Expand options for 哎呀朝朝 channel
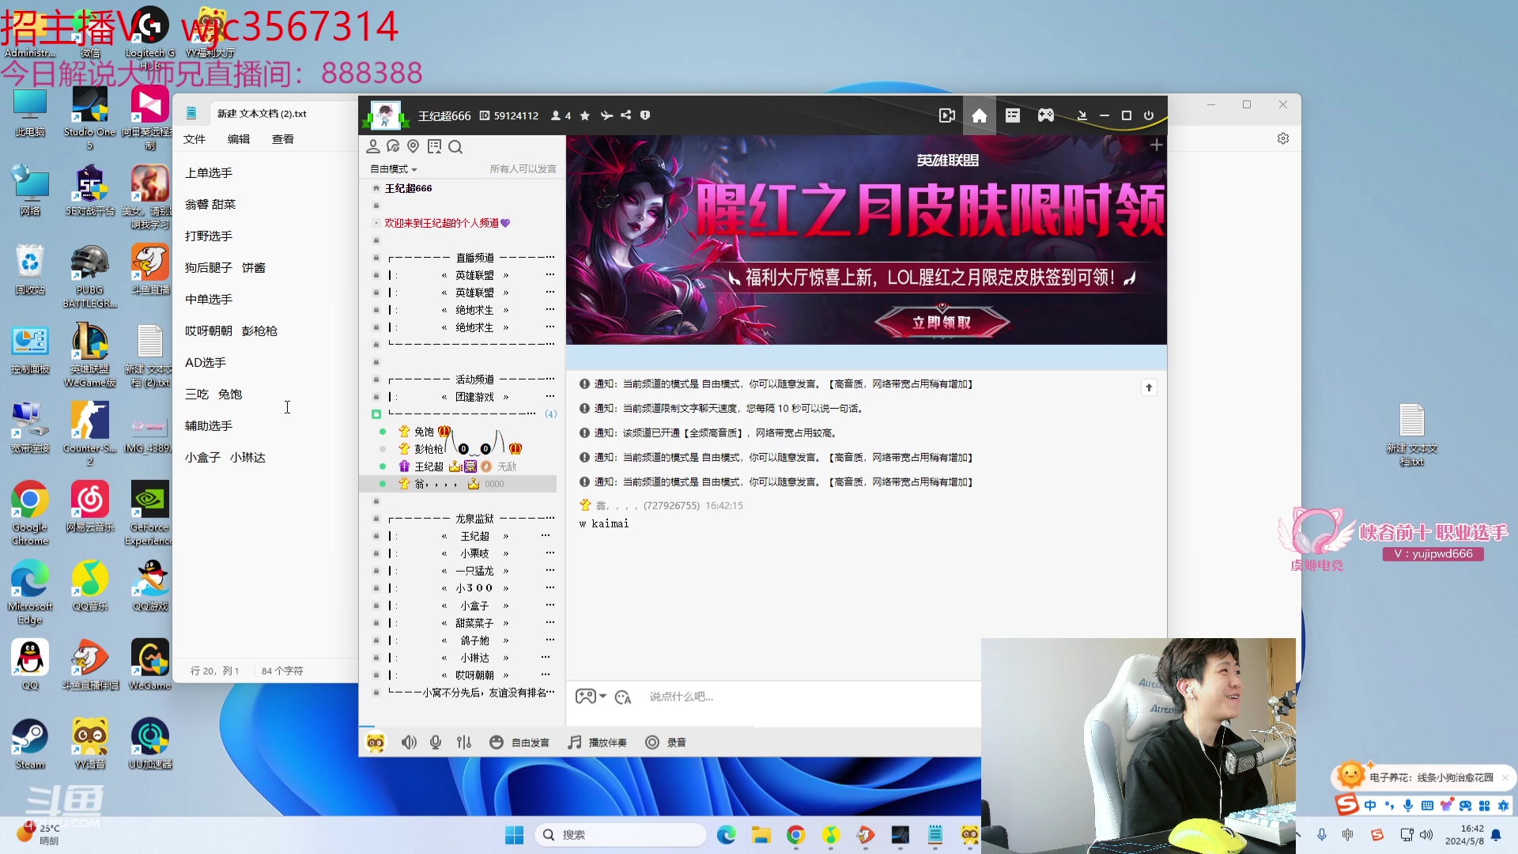1518x854 pixels. [546, 675]
